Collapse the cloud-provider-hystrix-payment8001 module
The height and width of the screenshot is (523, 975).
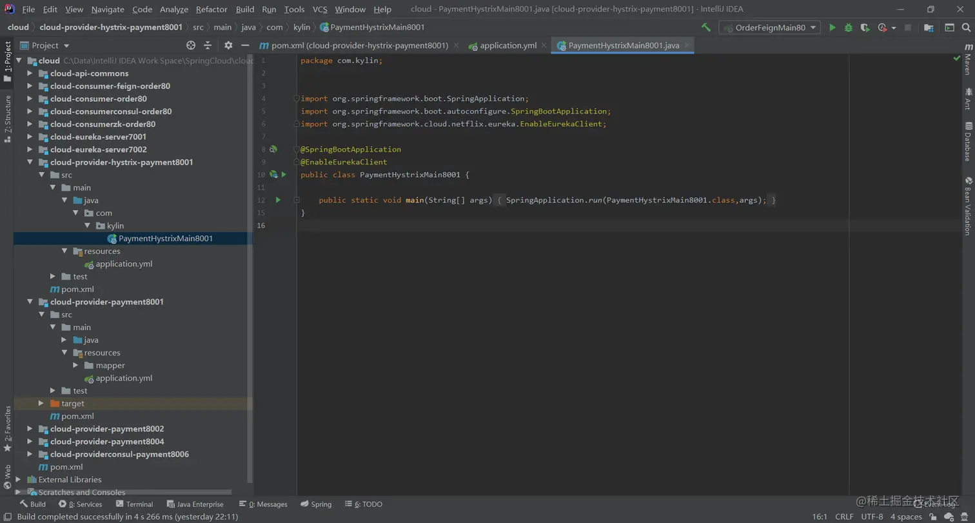tap(30, 163)
